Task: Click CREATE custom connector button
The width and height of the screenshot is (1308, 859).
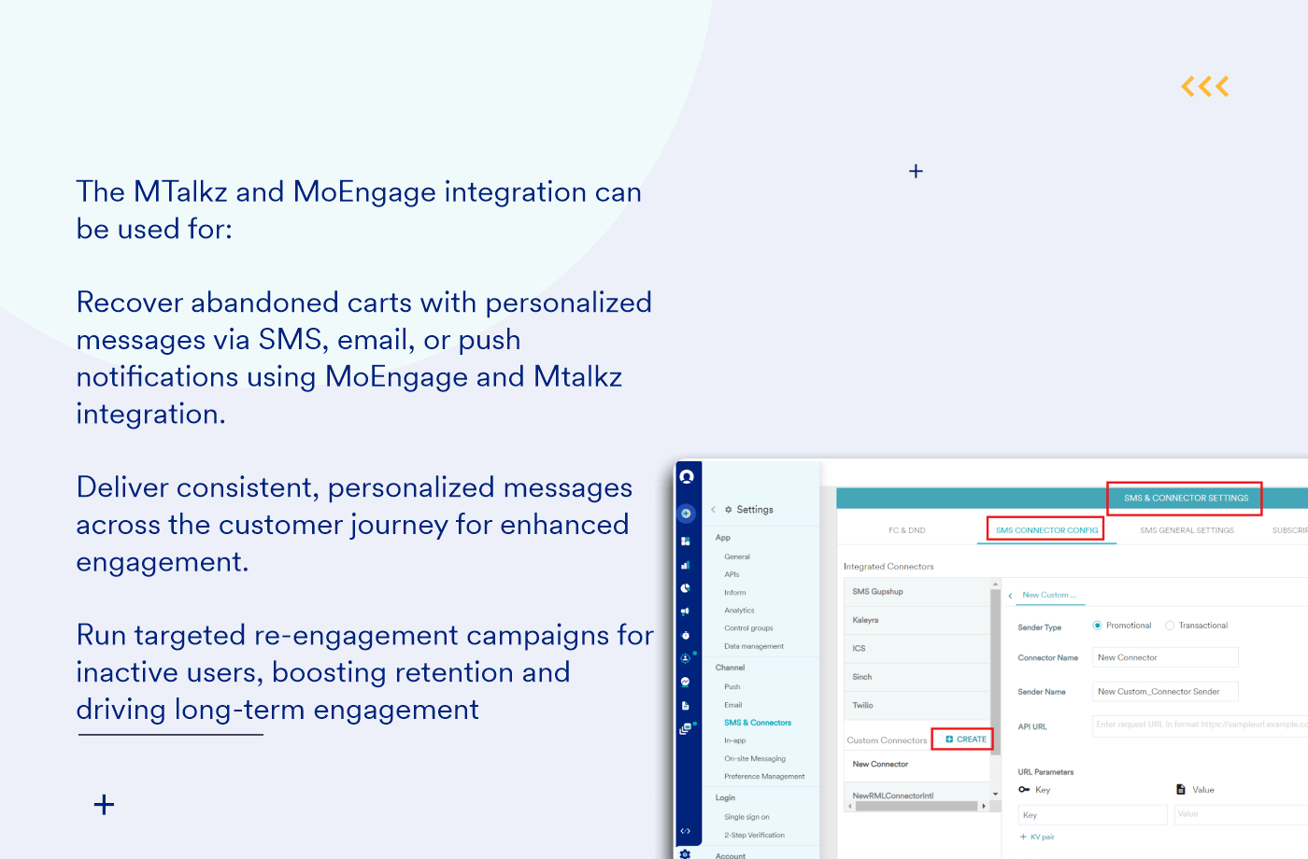Action: pos(965,739)
